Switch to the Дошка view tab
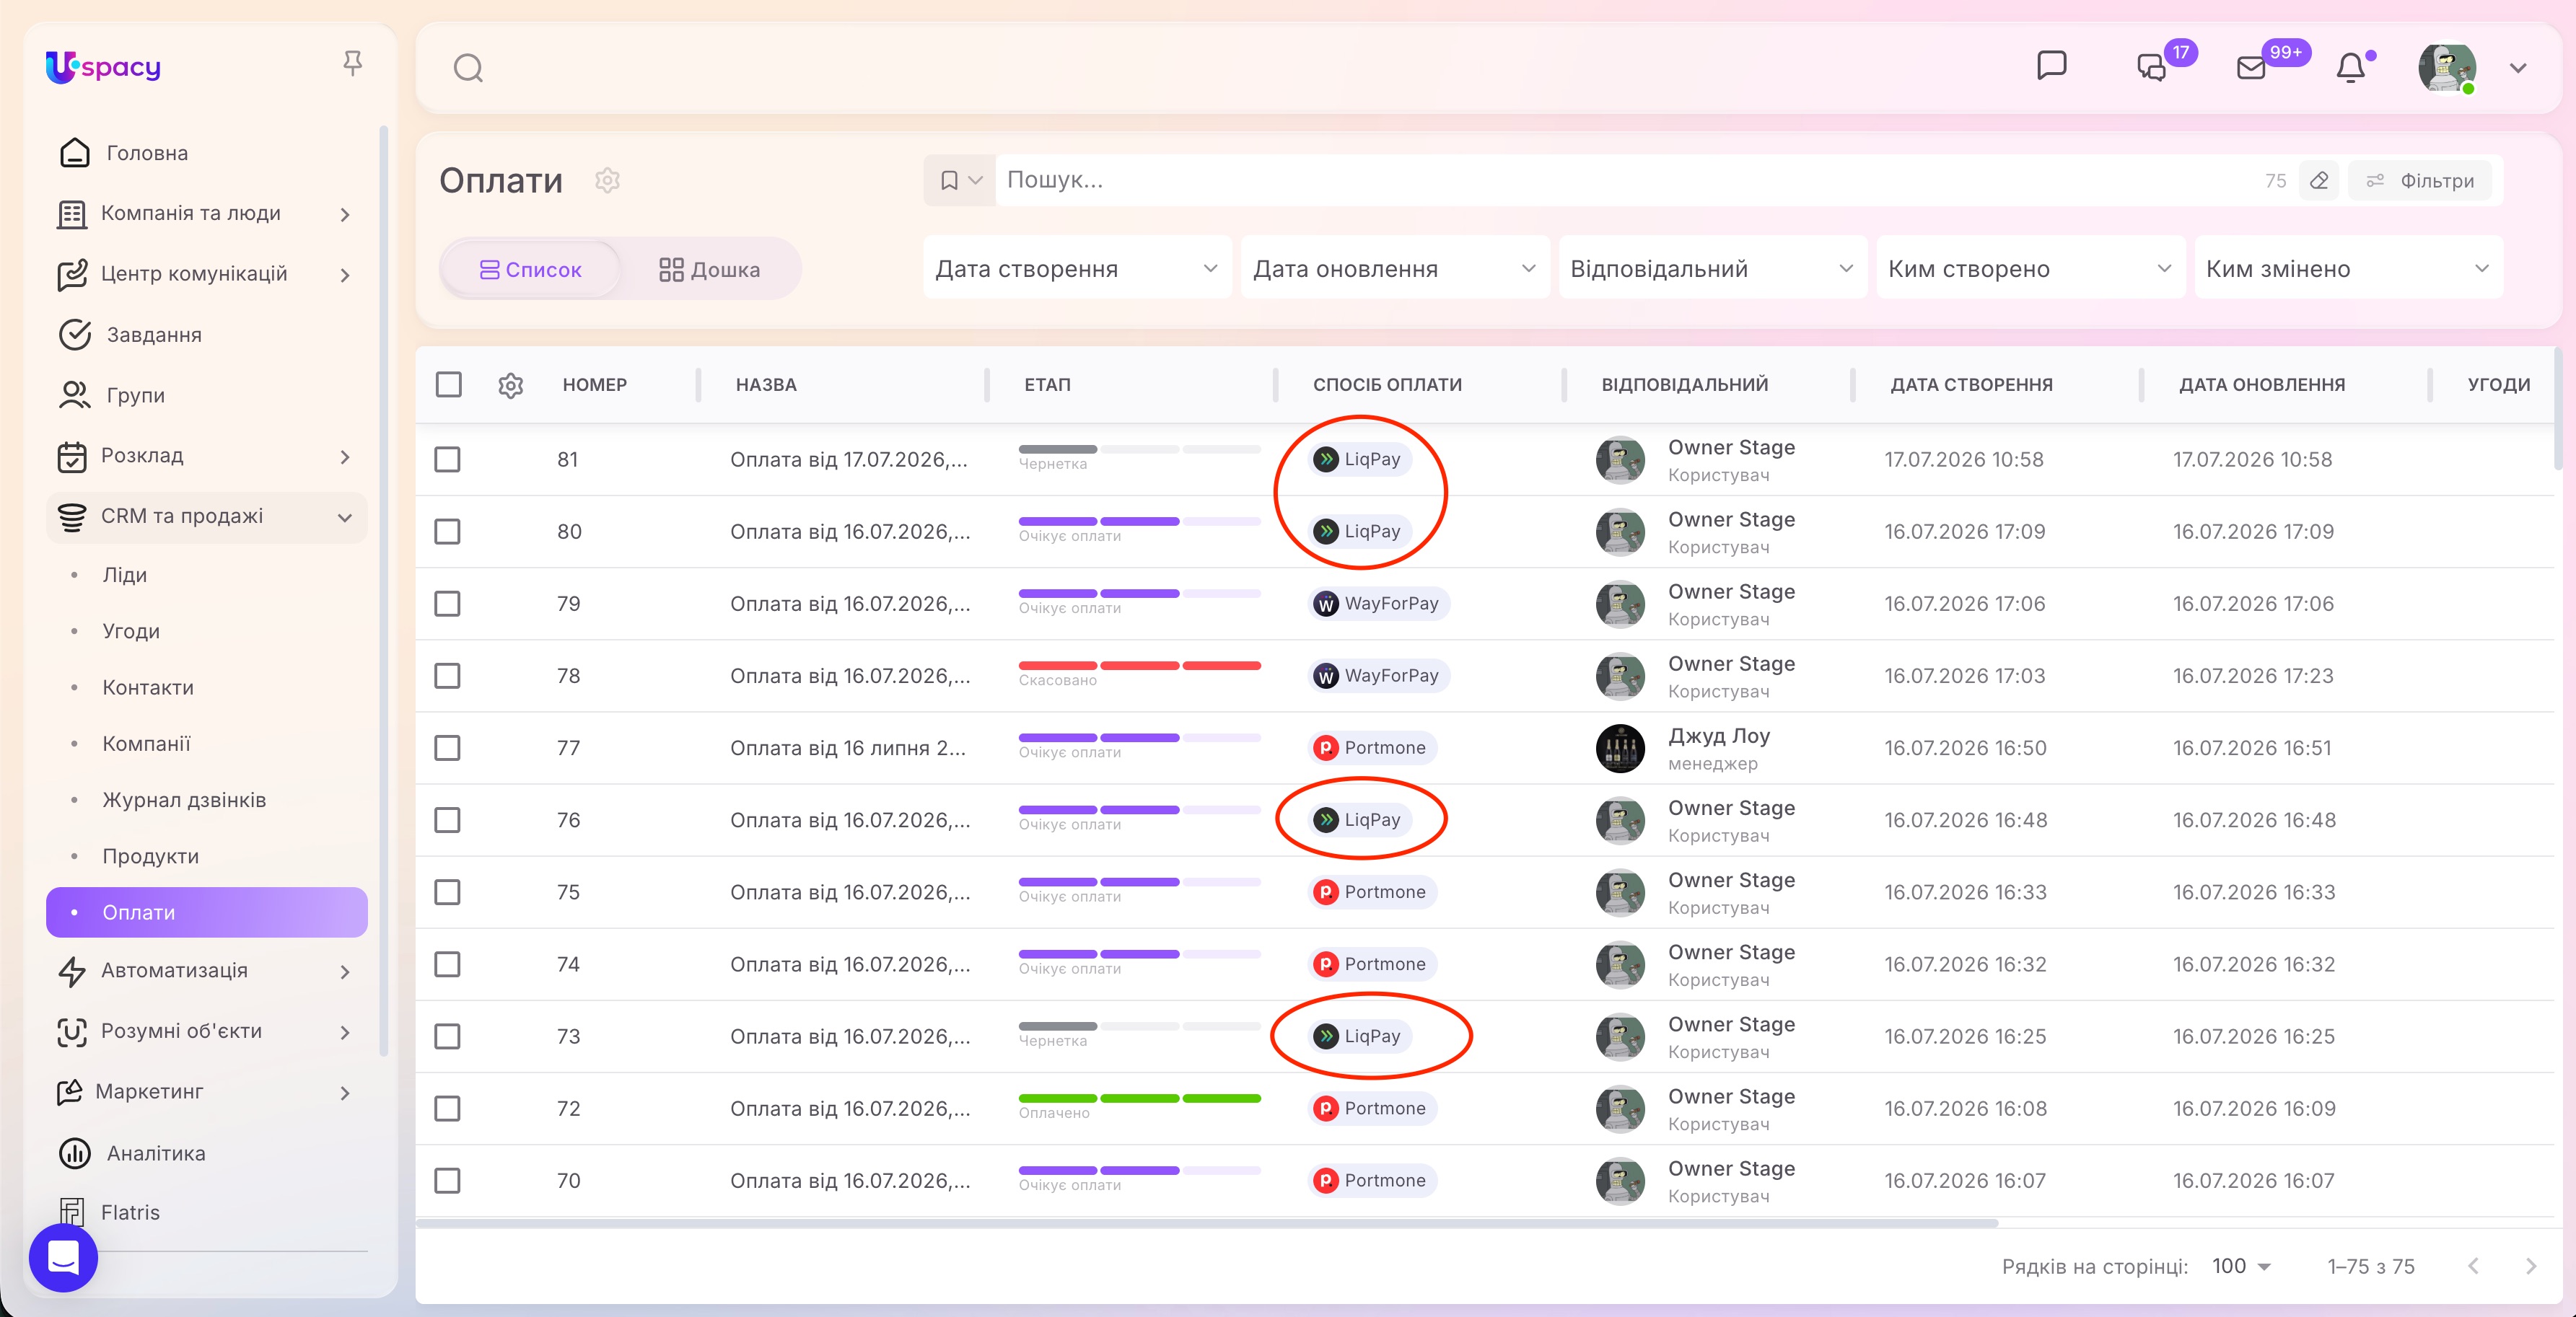Image resolution: width=2576 pixels, height=1317 pixels. [709, 269]
